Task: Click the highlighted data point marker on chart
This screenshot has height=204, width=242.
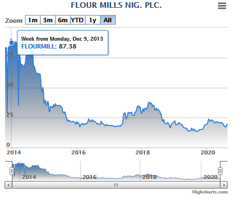Action: pyautogui.click(x=12, y=43)
